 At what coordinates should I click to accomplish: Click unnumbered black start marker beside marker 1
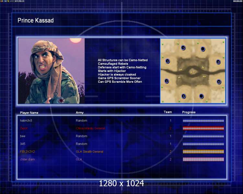pos(203,49)
